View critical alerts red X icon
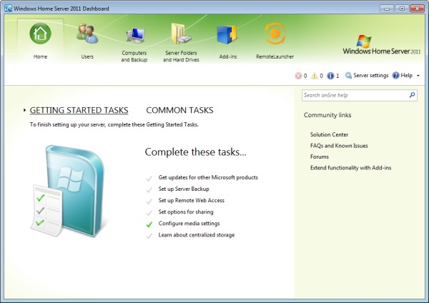The image size is (429, 303). coord(298,76)
